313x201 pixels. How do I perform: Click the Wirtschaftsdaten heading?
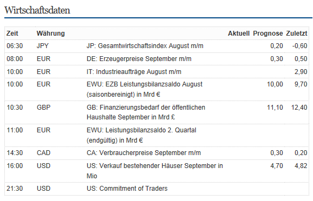point(37,10)
